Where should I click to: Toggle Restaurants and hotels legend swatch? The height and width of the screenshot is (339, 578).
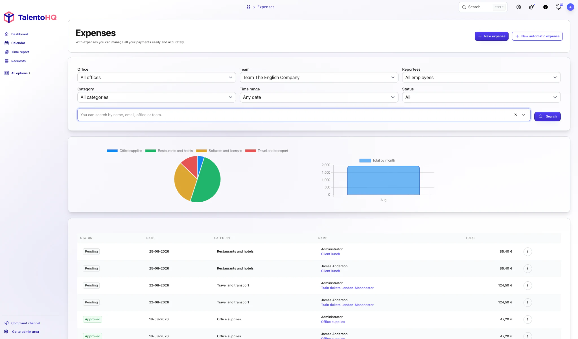(150, 151)
